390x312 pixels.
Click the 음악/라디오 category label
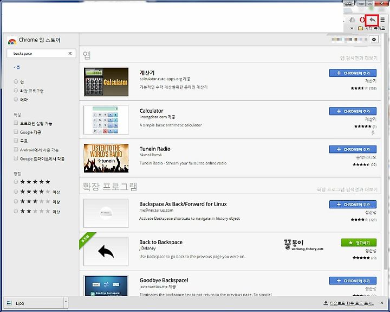(x=366, y=157)
